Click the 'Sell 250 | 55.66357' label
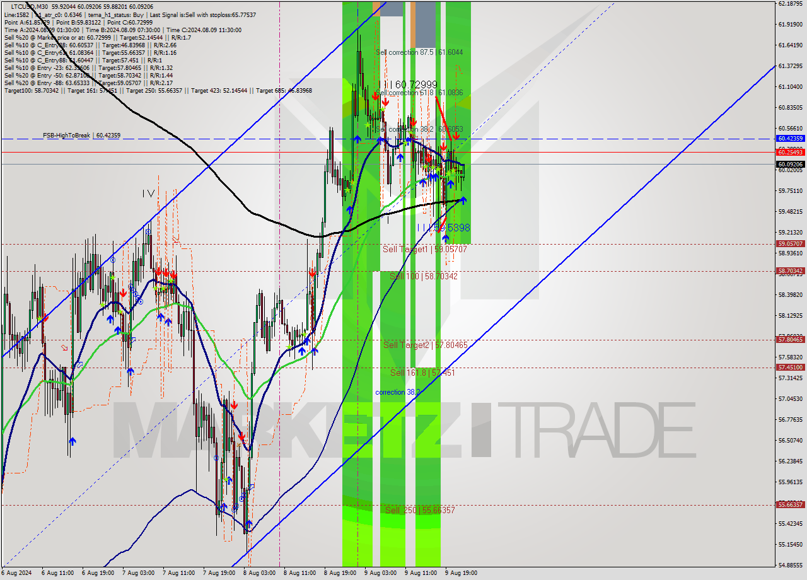This screenshot has height=580, width=807. point(420,509)
